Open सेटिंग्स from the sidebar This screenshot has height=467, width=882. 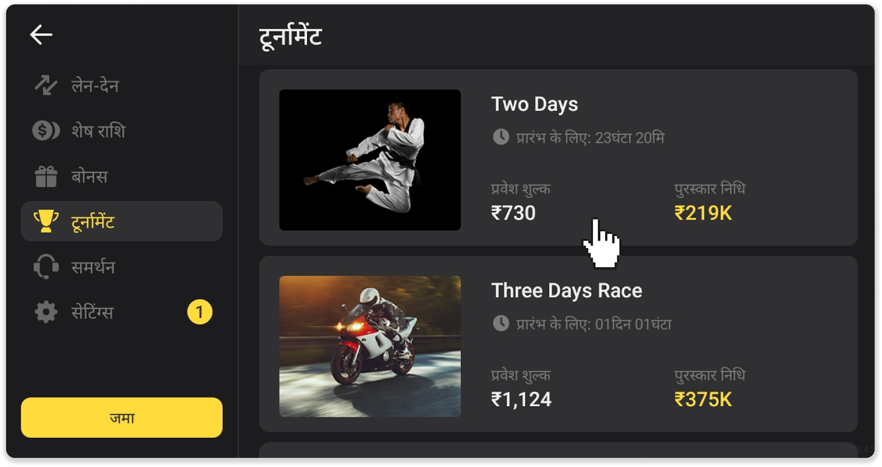click(x=122, y=312)
